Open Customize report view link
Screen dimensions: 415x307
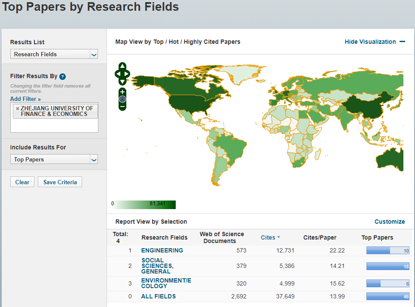pyautogui.click(x=389, y=222)
